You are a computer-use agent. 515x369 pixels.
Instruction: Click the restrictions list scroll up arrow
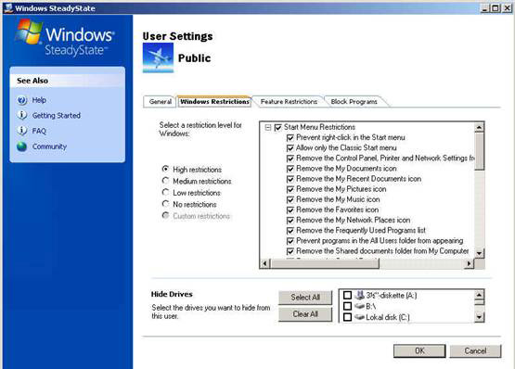click(x=479, y=127)
